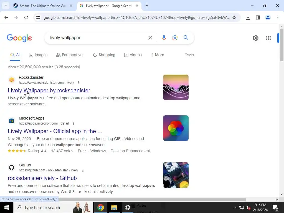Open Chrome three-dot menu
Screen dimensions: 284x213
coord(278,17)
